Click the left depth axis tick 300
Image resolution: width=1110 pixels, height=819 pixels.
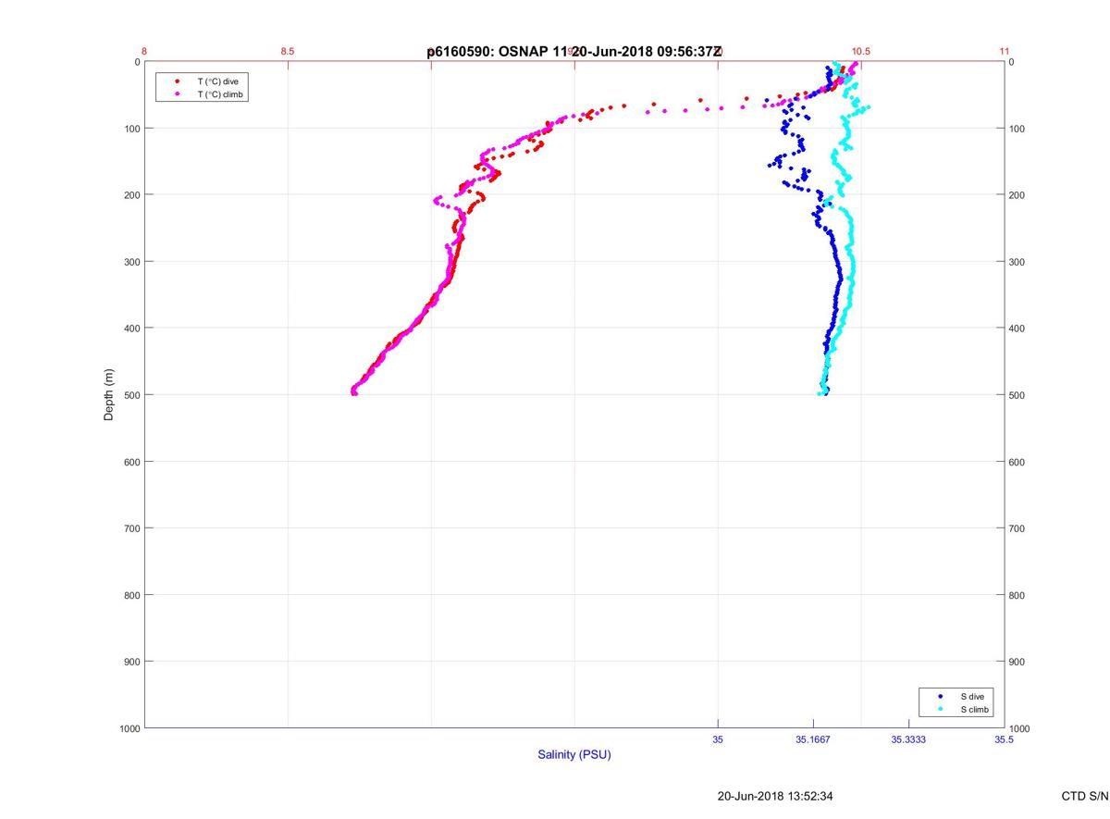131,262
